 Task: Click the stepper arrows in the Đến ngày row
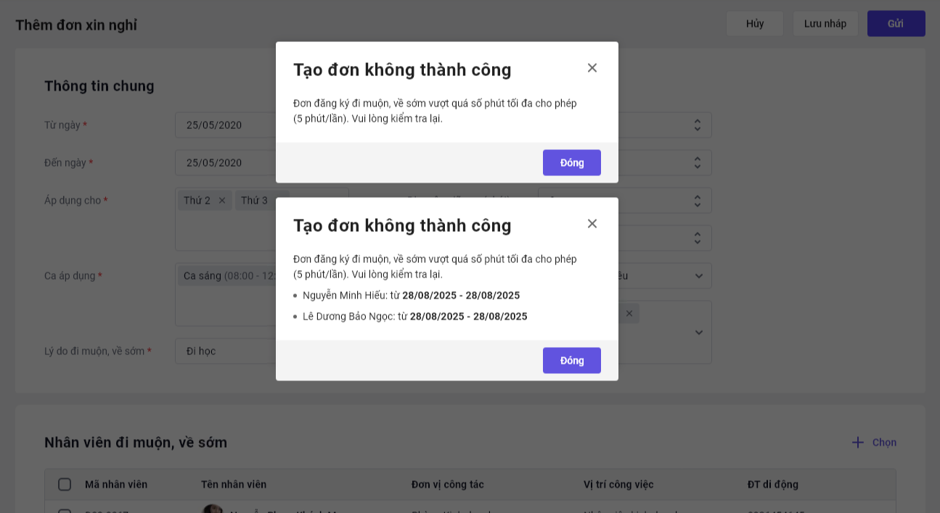(x=698, y=162)
